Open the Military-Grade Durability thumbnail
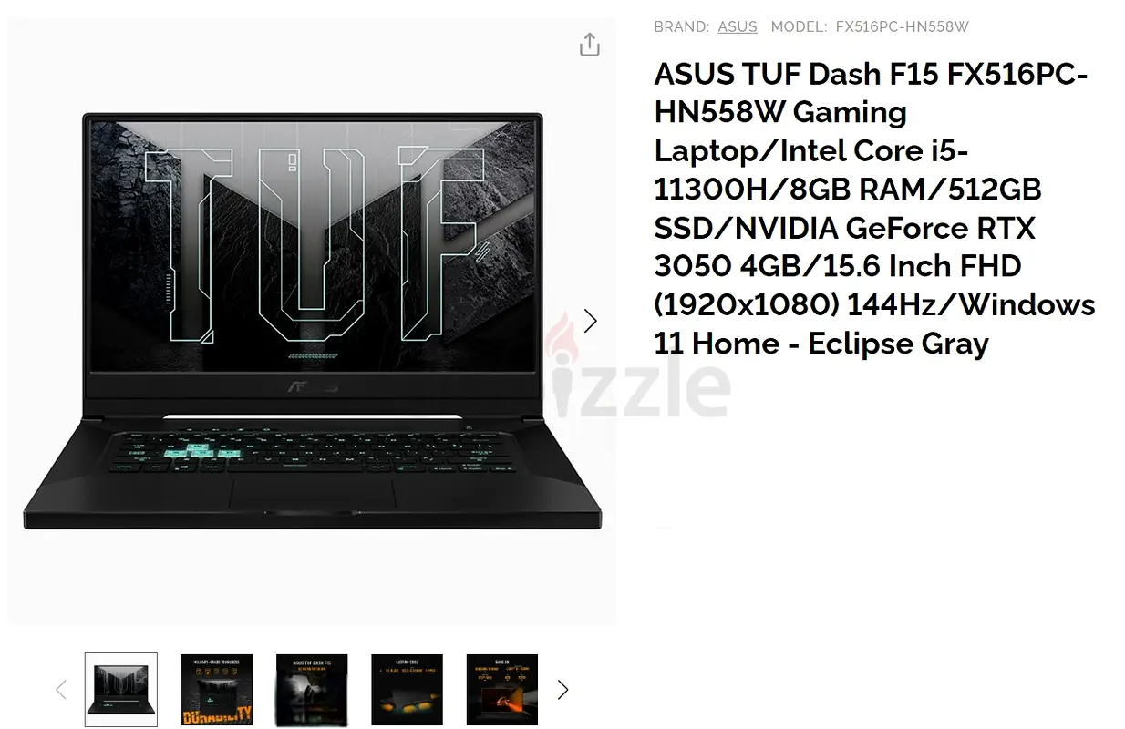 pos(216,690)
